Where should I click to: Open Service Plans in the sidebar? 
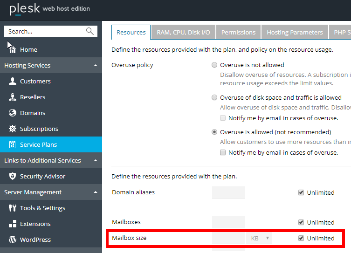[x=38, y=144]
